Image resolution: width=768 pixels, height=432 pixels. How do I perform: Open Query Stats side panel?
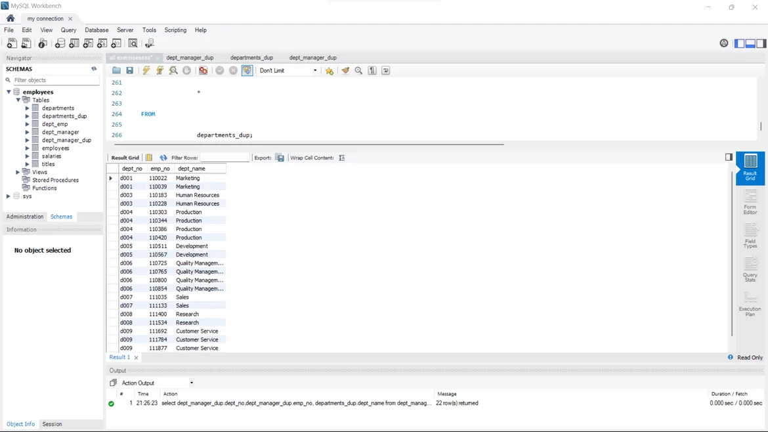[750, 270]
